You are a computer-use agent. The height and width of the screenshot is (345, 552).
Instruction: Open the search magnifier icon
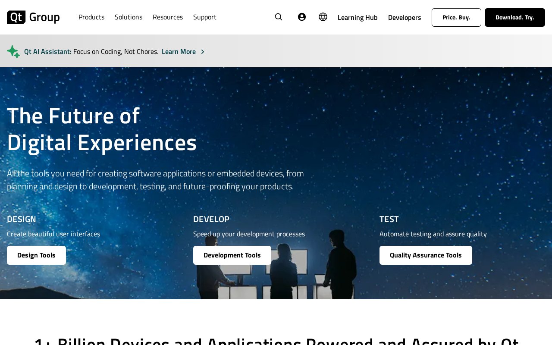coord(279,17)
